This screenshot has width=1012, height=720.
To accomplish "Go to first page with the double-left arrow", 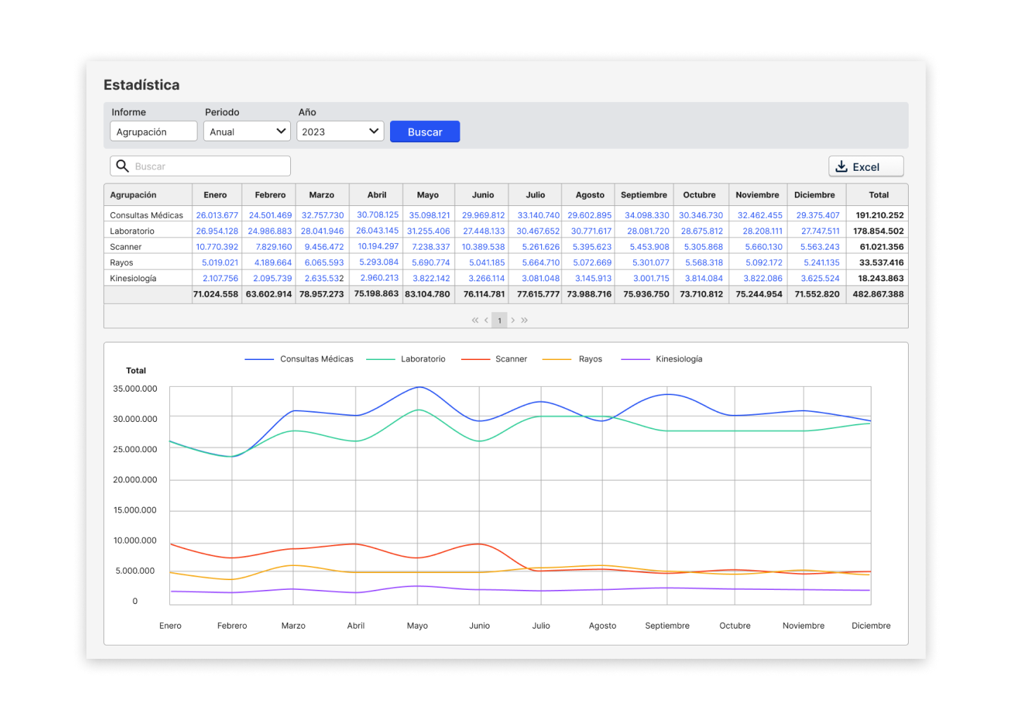I will pos(475,321).
